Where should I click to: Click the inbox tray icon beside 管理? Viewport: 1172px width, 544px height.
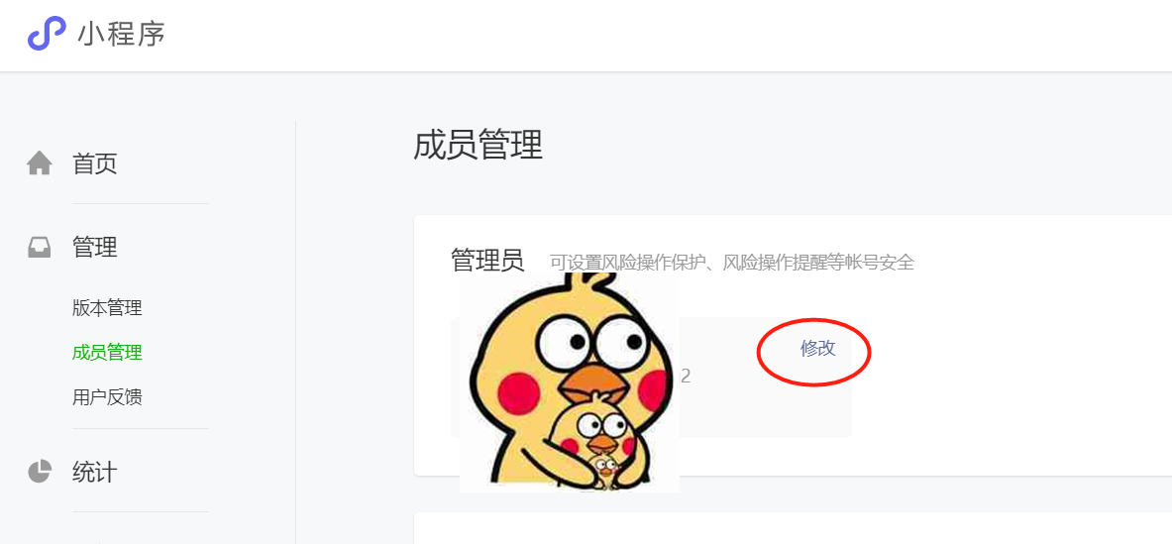pos(40,247)
